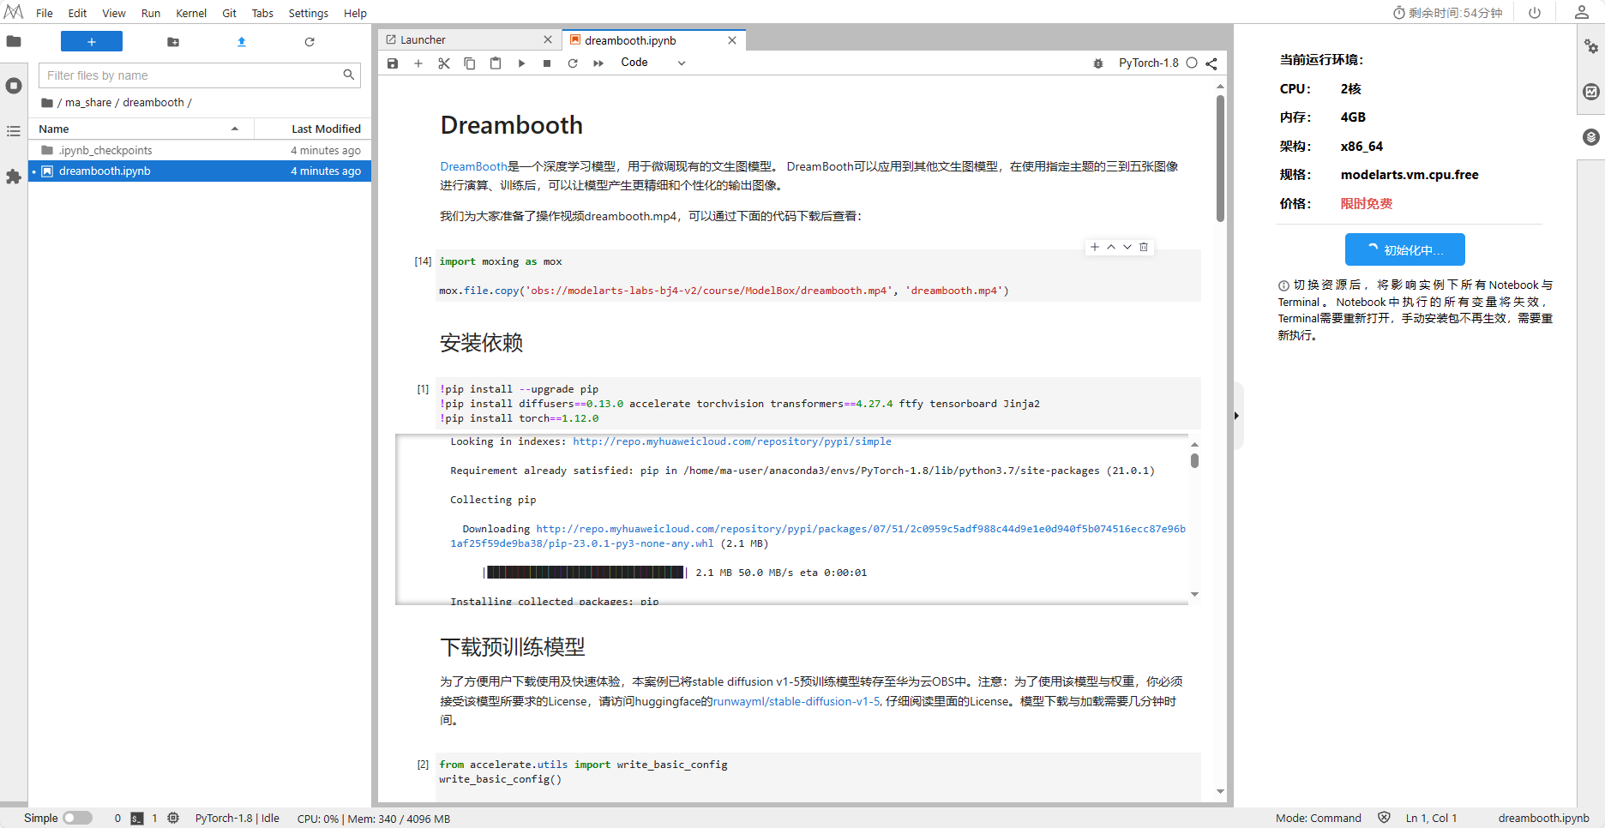Image resolution: width=1605 pixels, height=828 pixels.
Task: Open the Help menu
Action: click(x=355, y=13)
